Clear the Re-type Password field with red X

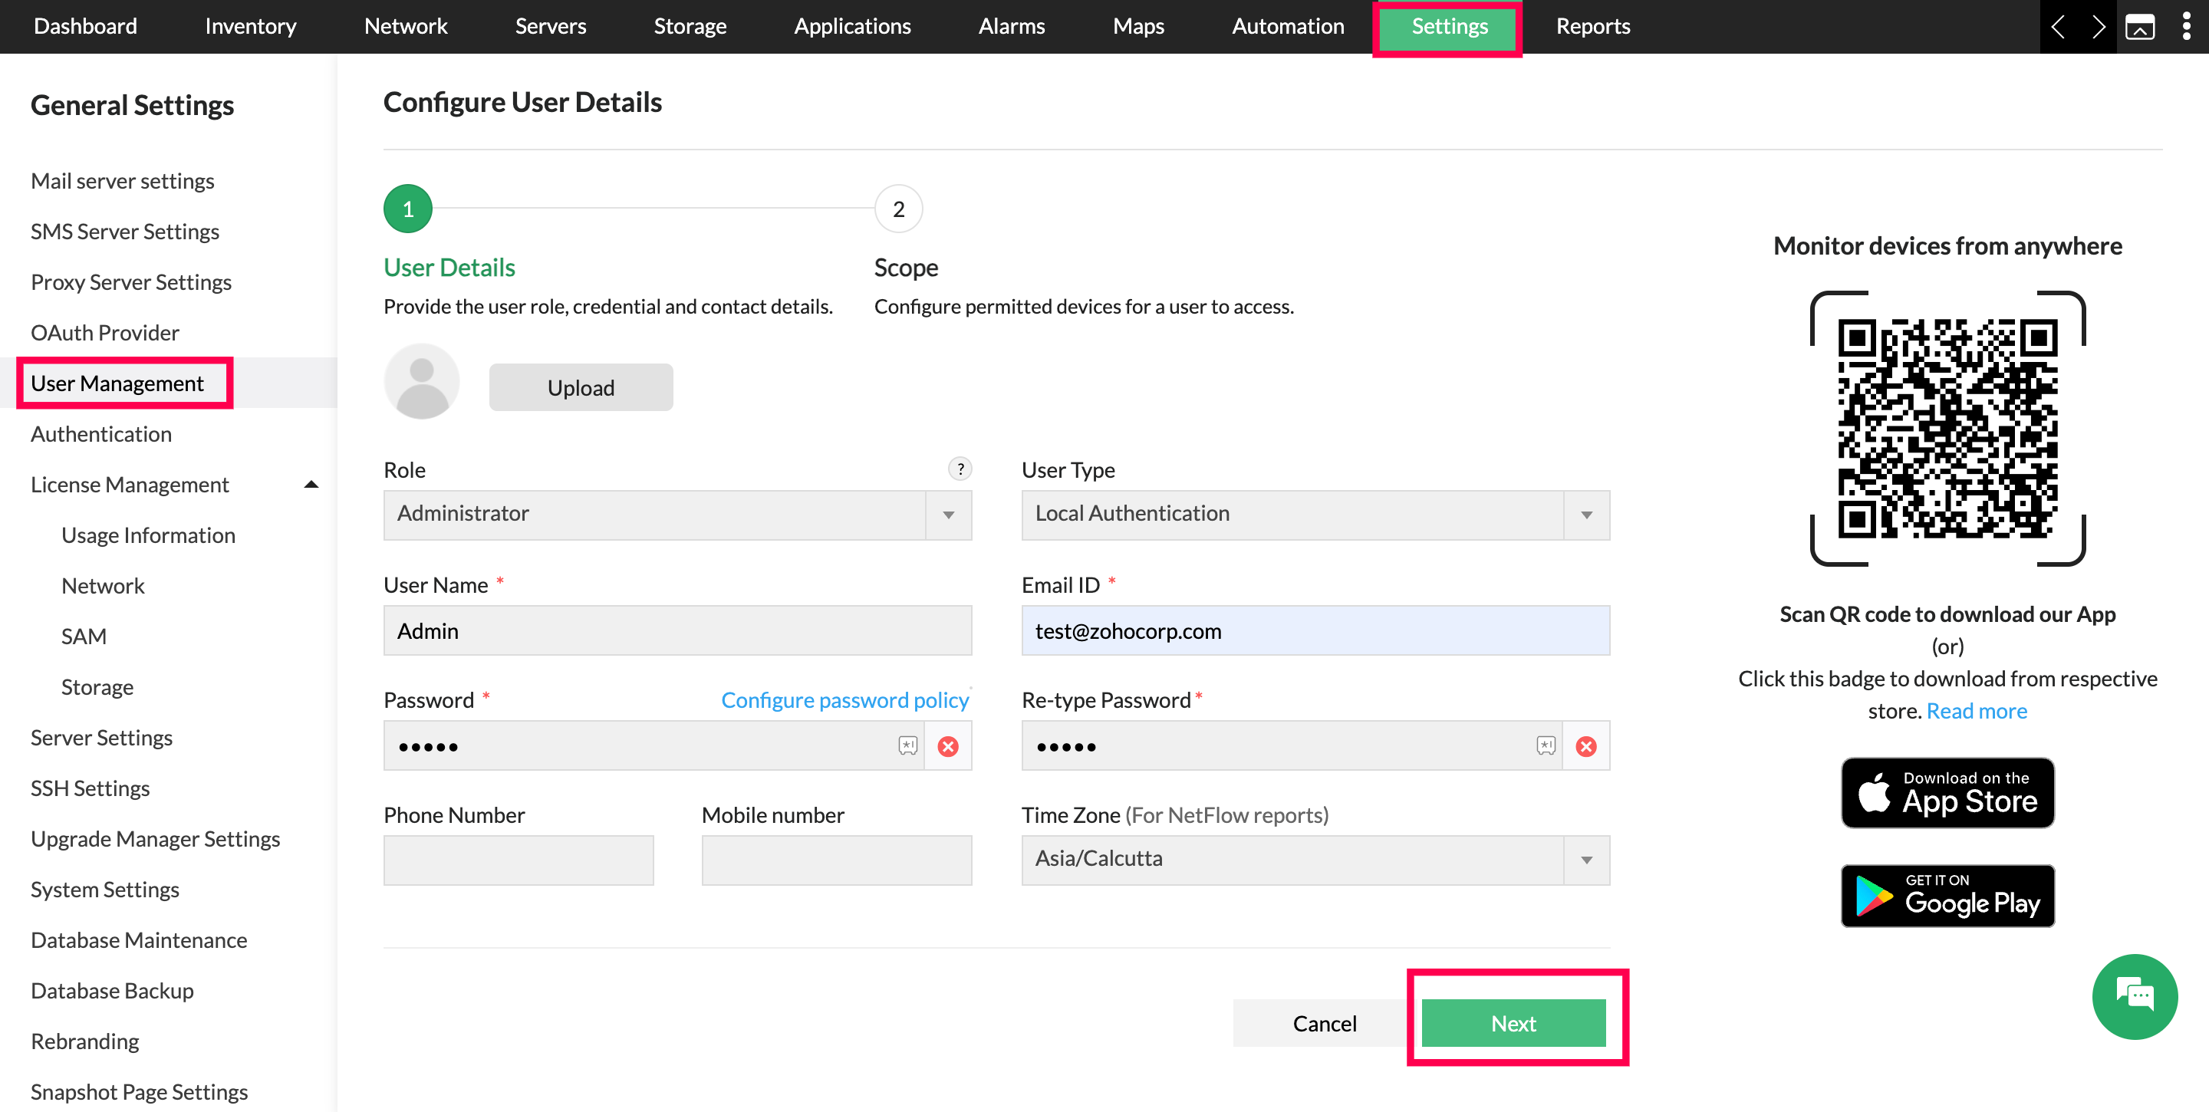coord(1585,746)
